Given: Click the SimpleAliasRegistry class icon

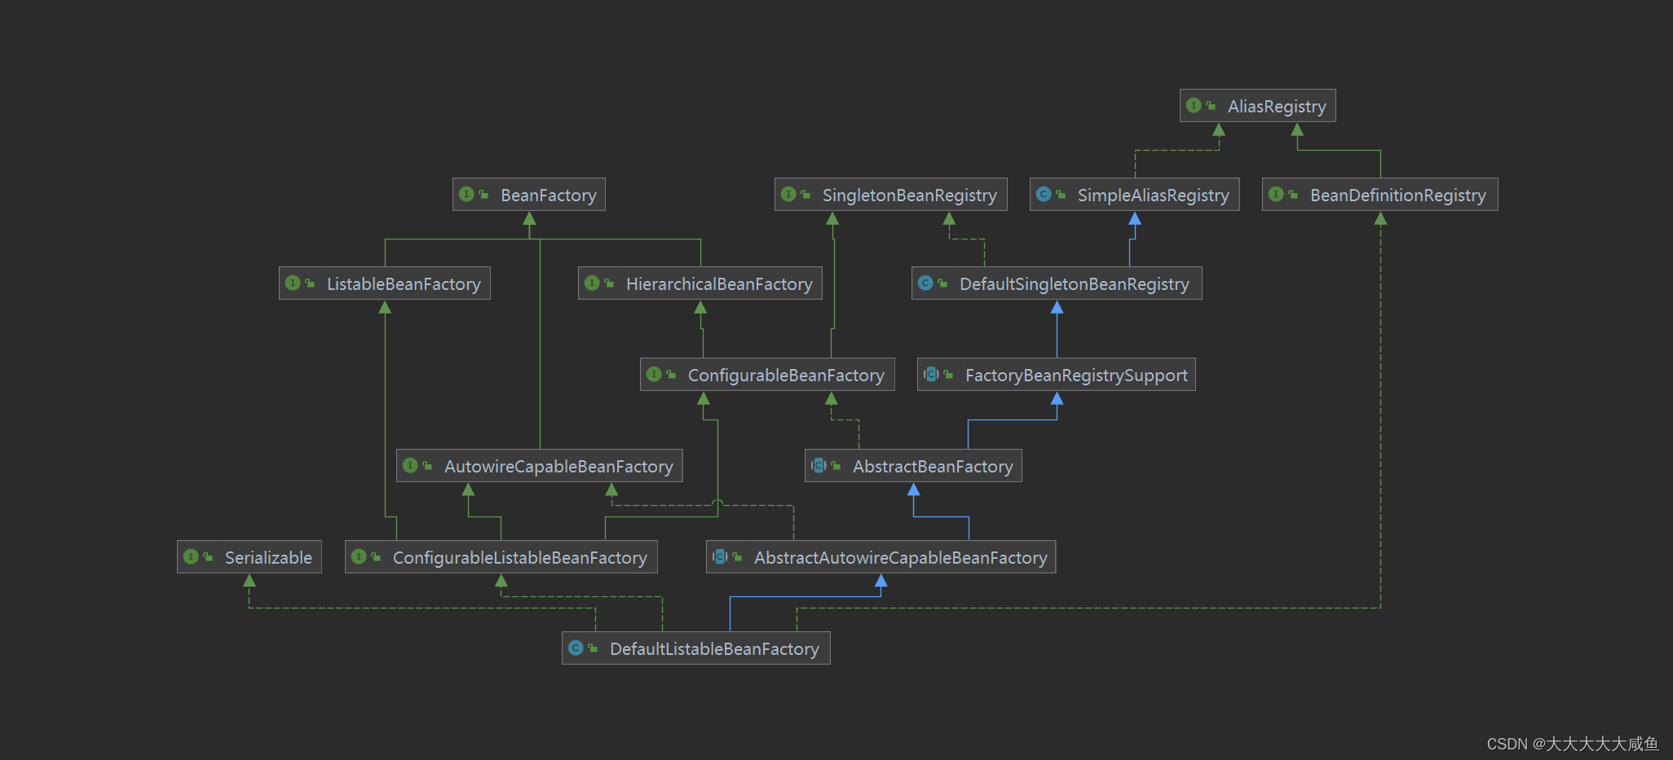Looking at the screenshot, I should [1044, 194].
